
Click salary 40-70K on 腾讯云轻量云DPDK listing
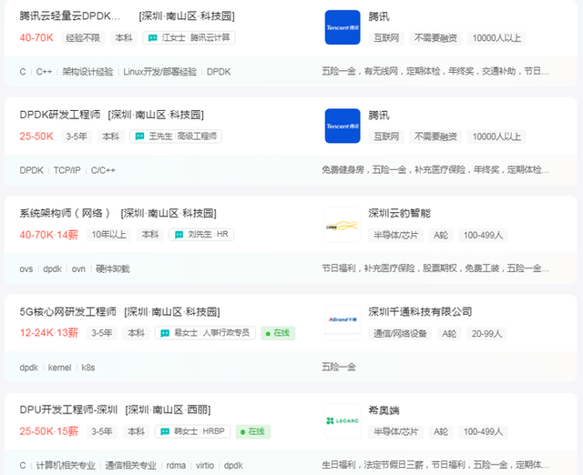coord(36,38)
